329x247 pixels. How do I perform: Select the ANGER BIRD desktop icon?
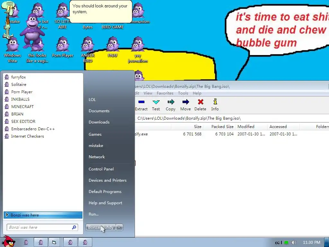pyautogui.click(x=87, y=50)
